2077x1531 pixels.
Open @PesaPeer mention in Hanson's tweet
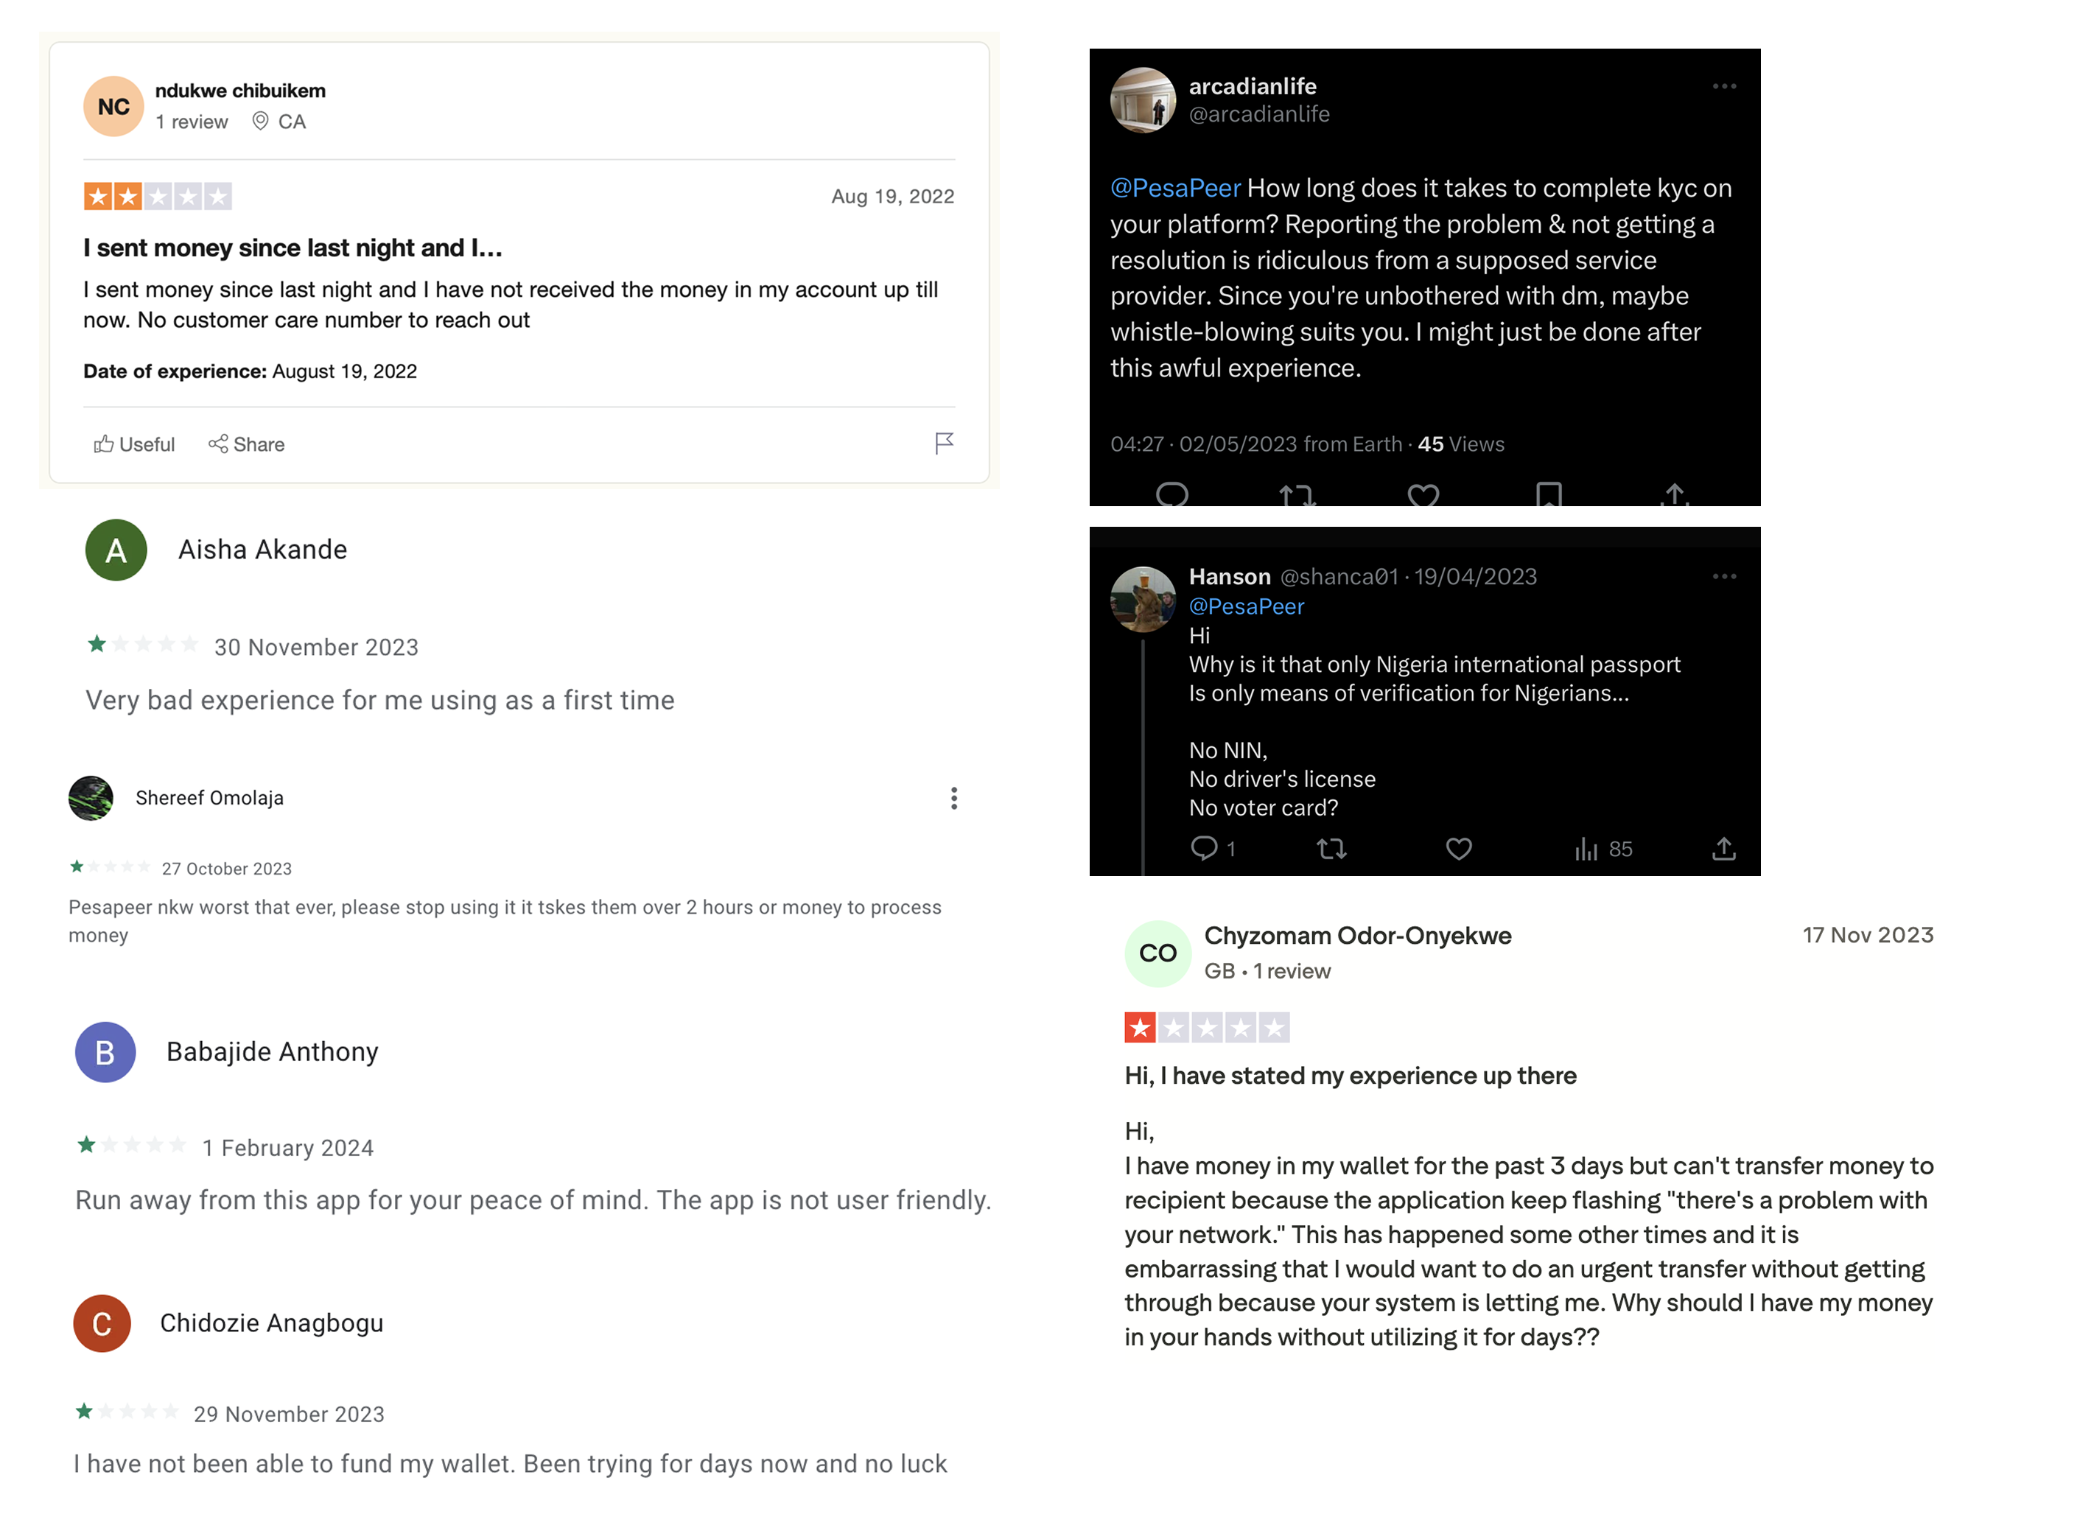tap(1246, 606)
